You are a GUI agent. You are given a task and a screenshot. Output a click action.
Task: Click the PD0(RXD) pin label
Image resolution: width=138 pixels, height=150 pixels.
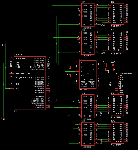point(40,78)
